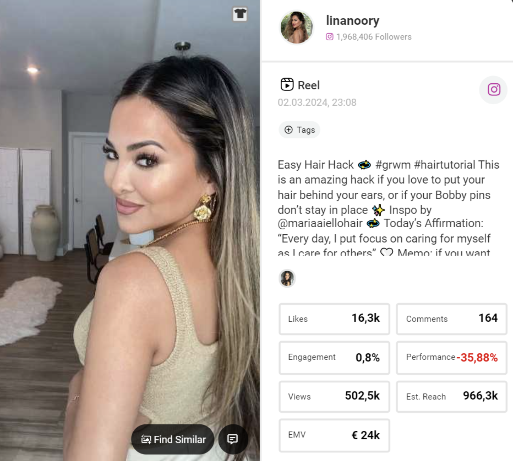Select the Performance -35,88% stat box
513x461 pixels.
(x=452, y=358)
